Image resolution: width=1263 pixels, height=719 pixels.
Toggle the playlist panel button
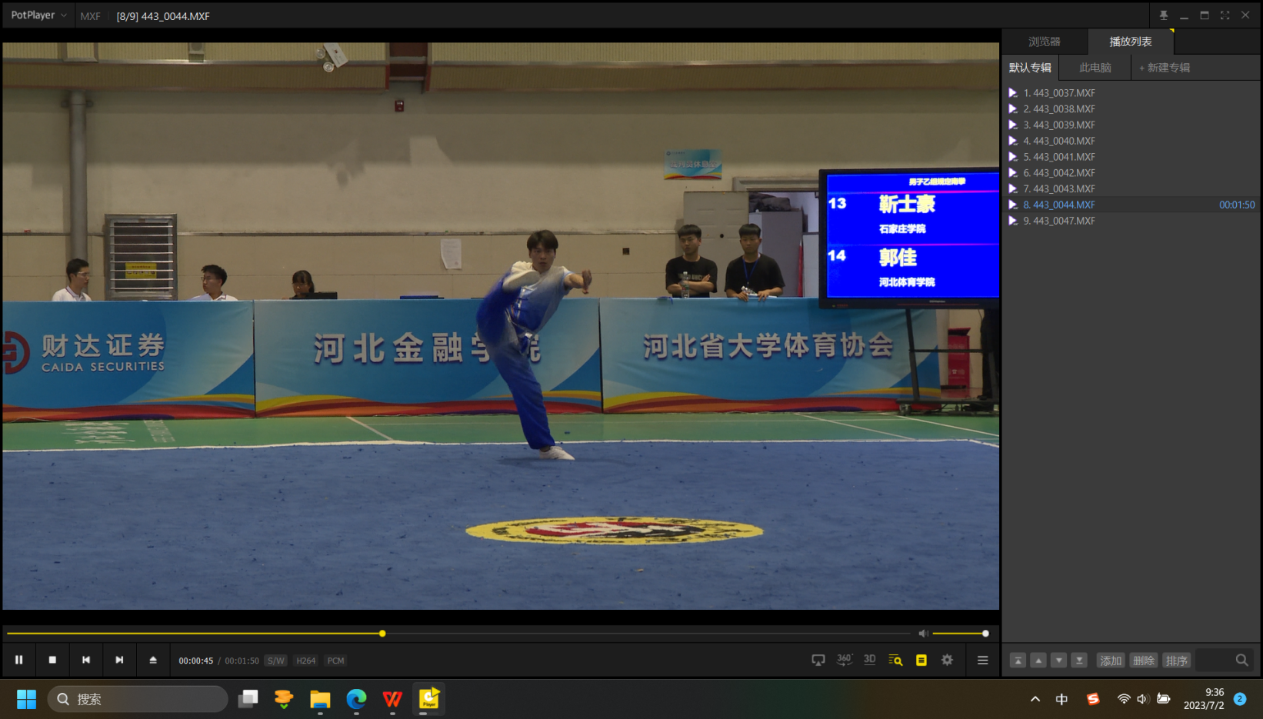[921, 660]
